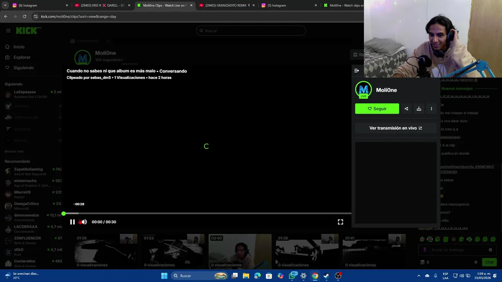Image resolution: width=502 pixels, height=282 pixels.
Task: Open davooxeneize recommended channel
Action: 32,217
